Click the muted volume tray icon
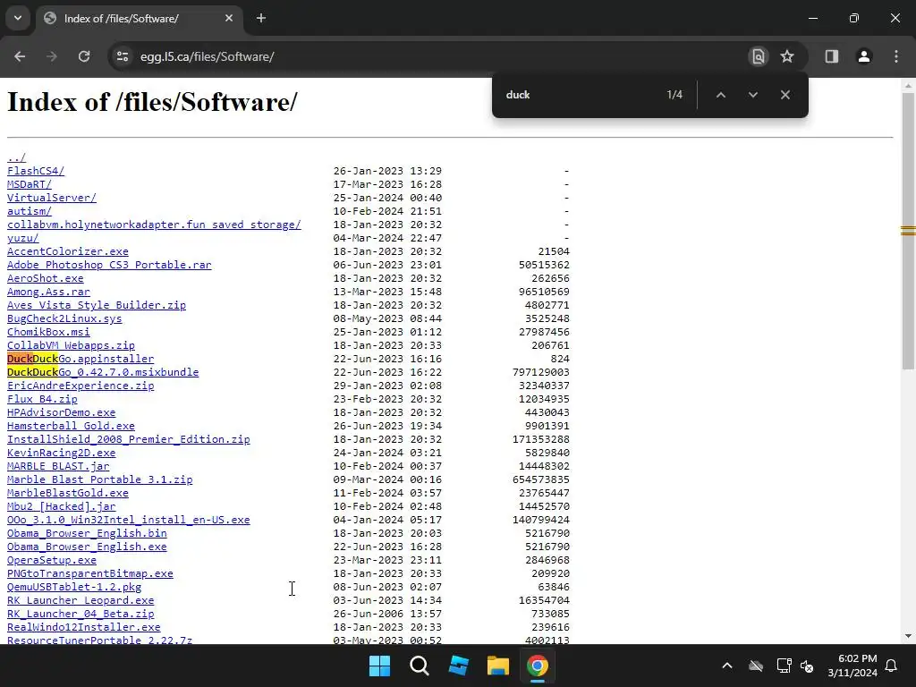916x687 pixels. tap(807, 666)
